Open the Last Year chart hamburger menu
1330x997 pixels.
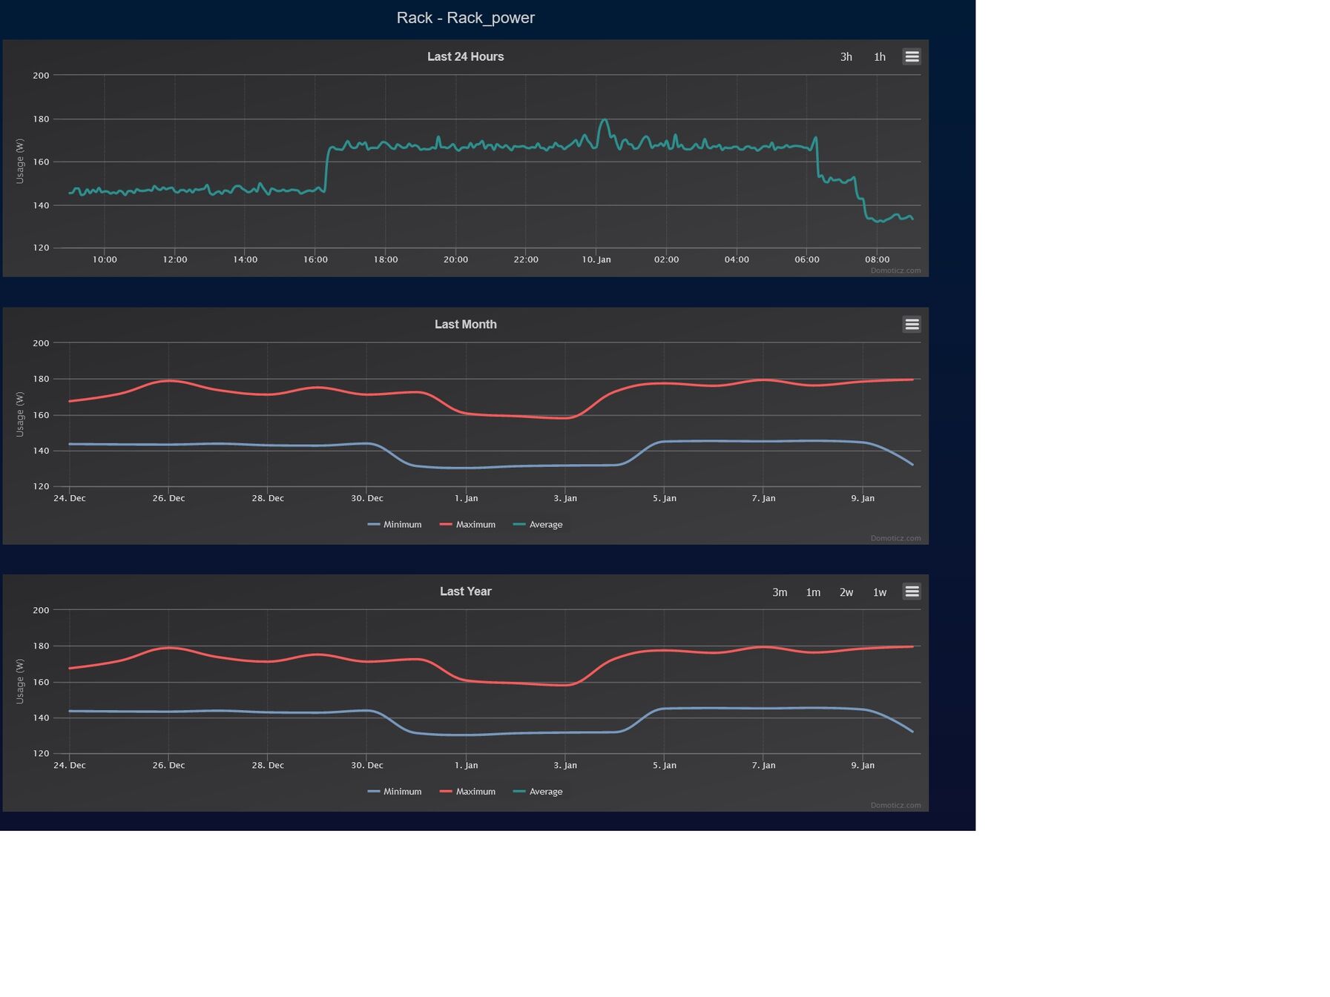(x=912, y=592)
